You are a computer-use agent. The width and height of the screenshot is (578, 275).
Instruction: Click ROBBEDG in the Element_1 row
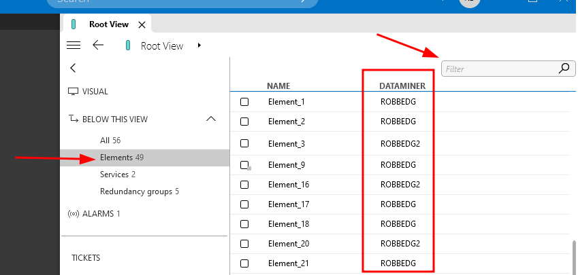398,102
